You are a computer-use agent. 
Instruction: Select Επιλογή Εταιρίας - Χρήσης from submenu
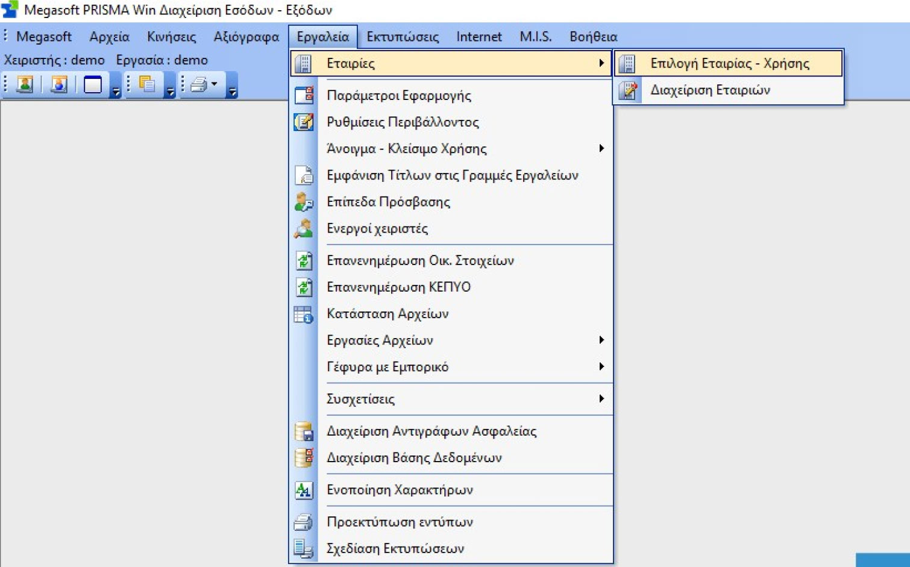point(729,64)
